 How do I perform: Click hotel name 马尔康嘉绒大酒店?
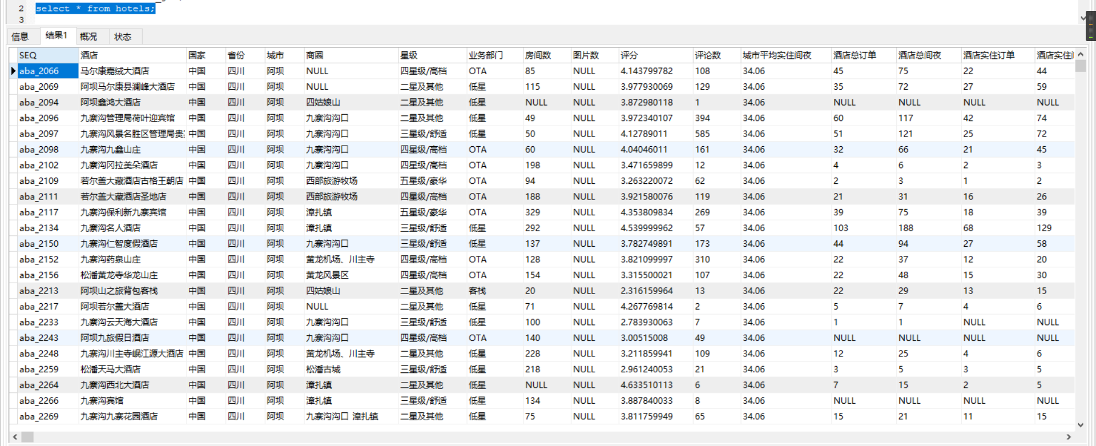115,71
